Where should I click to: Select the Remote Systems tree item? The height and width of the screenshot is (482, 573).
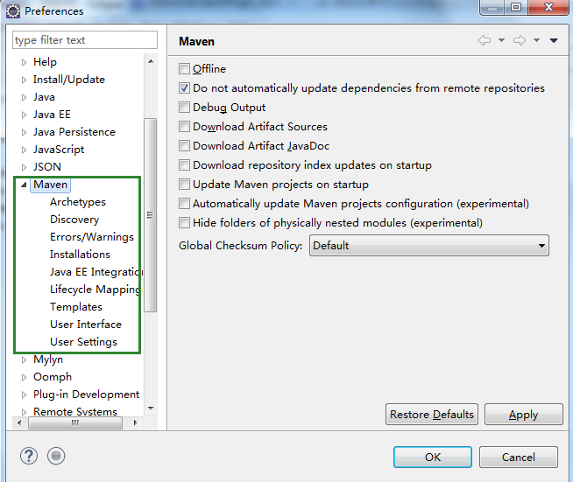point(75,411)
